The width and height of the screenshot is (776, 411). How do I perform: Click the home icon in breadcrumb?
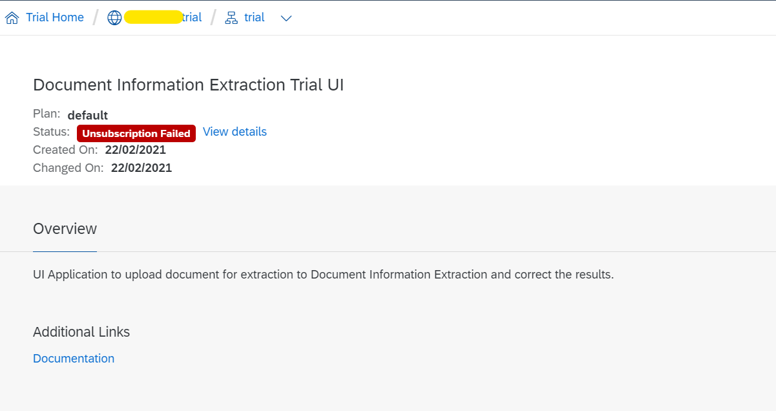12,18
